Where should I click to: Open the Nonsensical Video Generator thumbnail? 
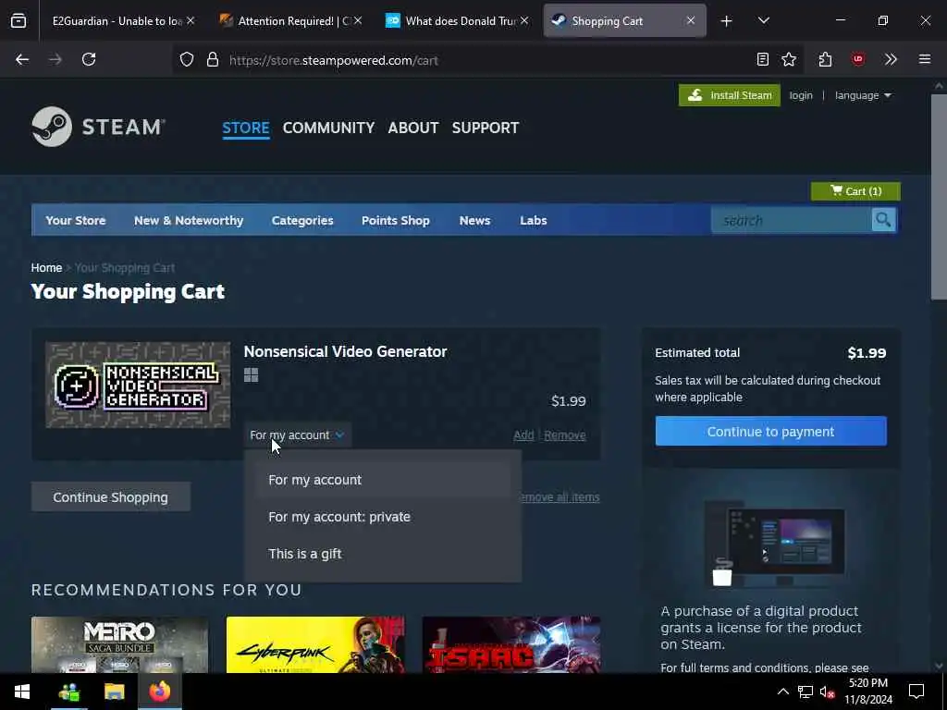tap(138, 386)
